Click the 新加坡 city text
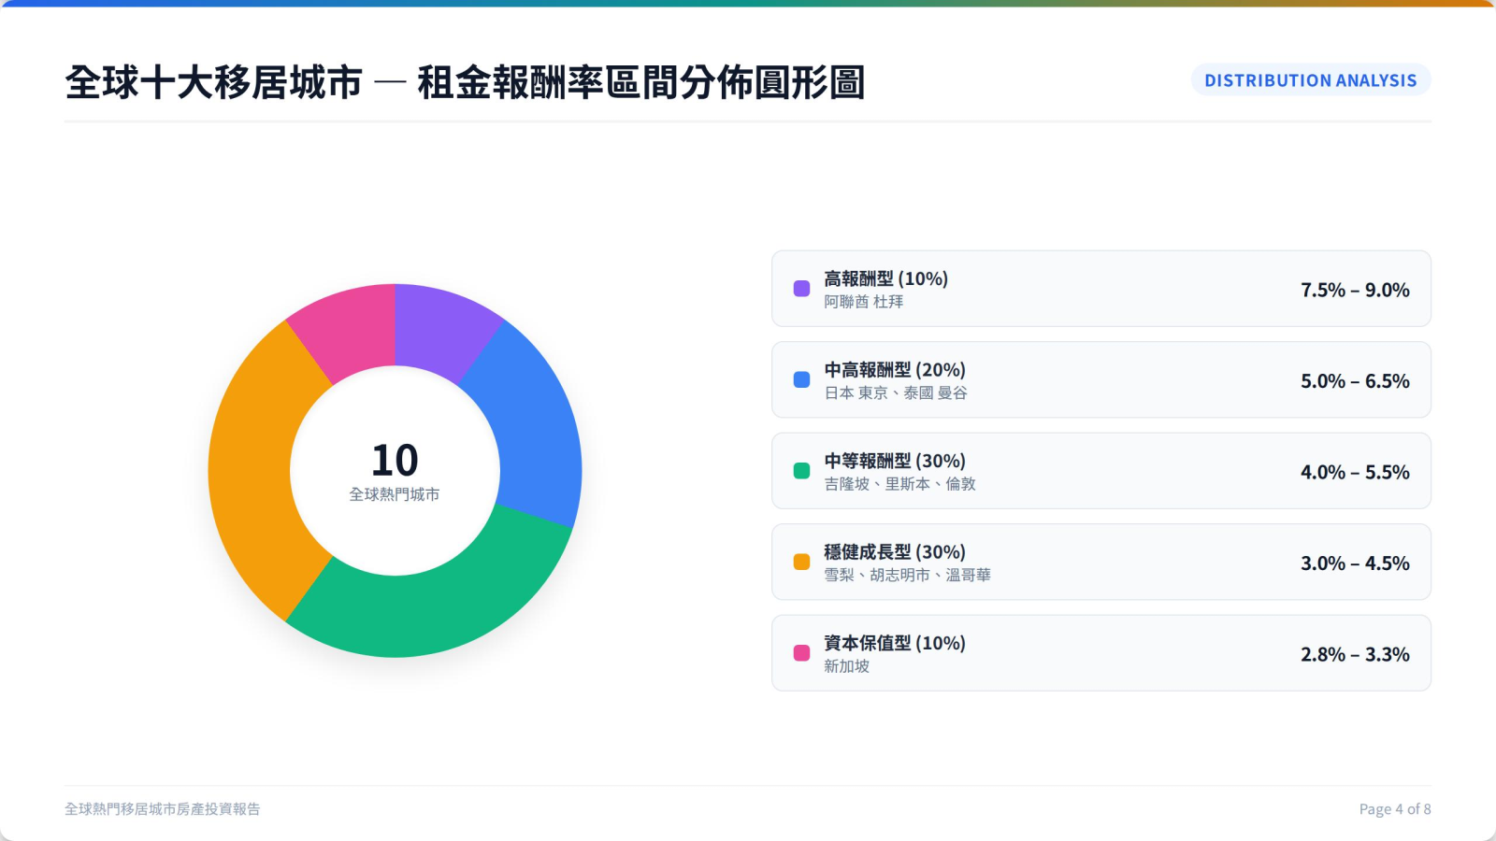Viewport: 1496px width, 841px height. coord(846,666)
